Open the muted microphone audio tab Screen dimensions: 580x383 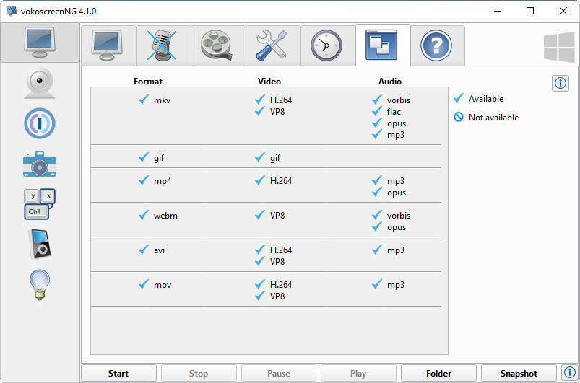[163, 45]
